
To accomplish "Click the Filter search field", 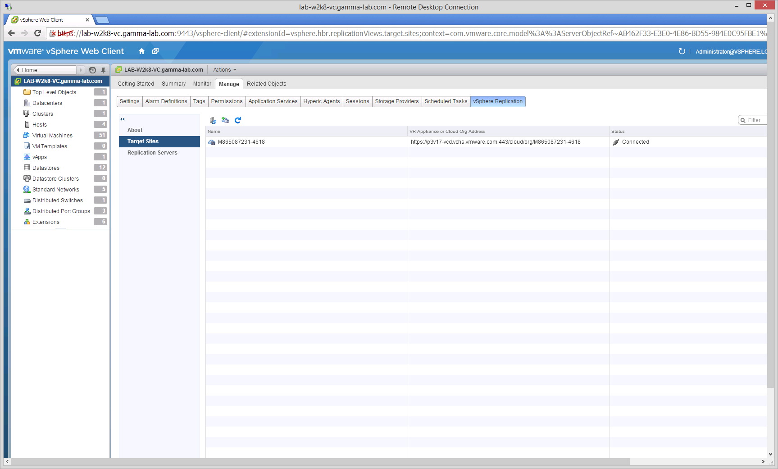I will tap(755, 120).
